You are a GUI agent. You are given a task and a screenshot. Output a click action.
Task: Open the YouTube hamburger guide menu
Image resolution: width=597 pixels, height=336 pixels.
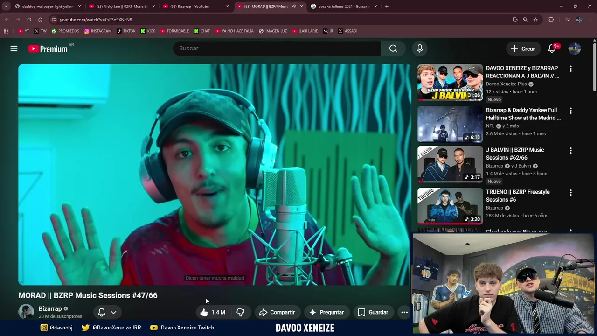tap(14, 49)
